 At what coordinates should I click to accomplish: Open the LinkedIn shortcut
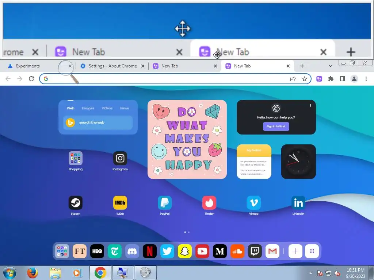pos(298,203)
